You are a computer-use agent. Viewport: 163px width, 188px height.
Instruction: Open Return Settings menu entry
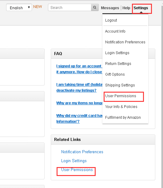pos(118,64)
